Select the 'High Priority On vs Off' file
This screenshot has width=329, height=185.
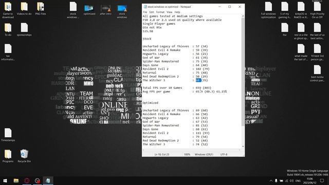tap(317, 10)
